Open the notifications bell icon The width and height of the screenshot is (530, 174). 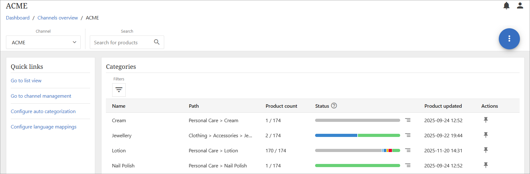pos(506,6)
